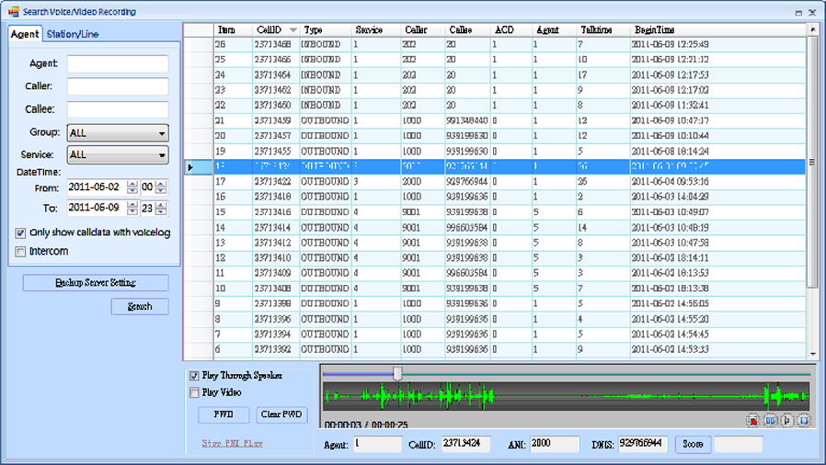Click the Caller search input field
This screenshot has height=465, width=826.
[x=118, y=86]
